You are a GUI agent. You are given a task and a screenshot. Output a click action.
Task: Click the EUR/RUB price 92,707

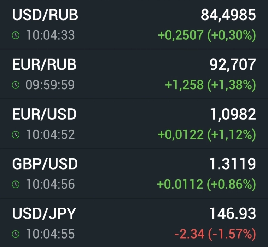pos(233,64)
